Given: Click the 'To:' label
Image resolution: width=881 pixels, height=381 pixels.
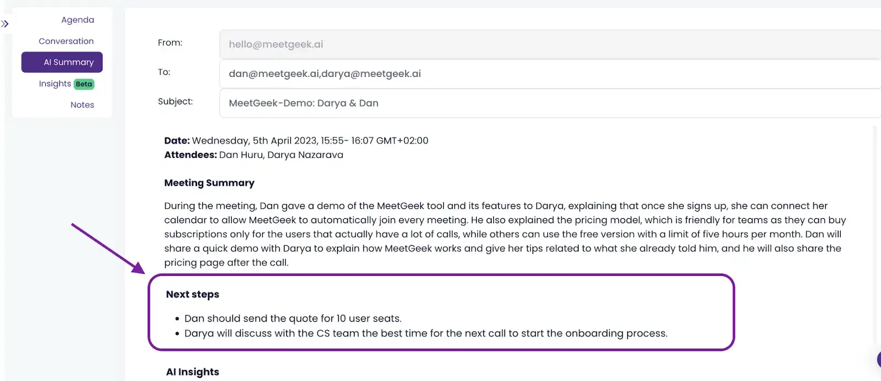Looking at the screenshot, I should click(x=164, y=72).
